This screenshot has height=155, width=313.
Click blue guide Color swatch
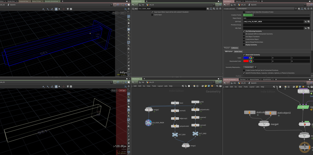click(x=246, y=58)
